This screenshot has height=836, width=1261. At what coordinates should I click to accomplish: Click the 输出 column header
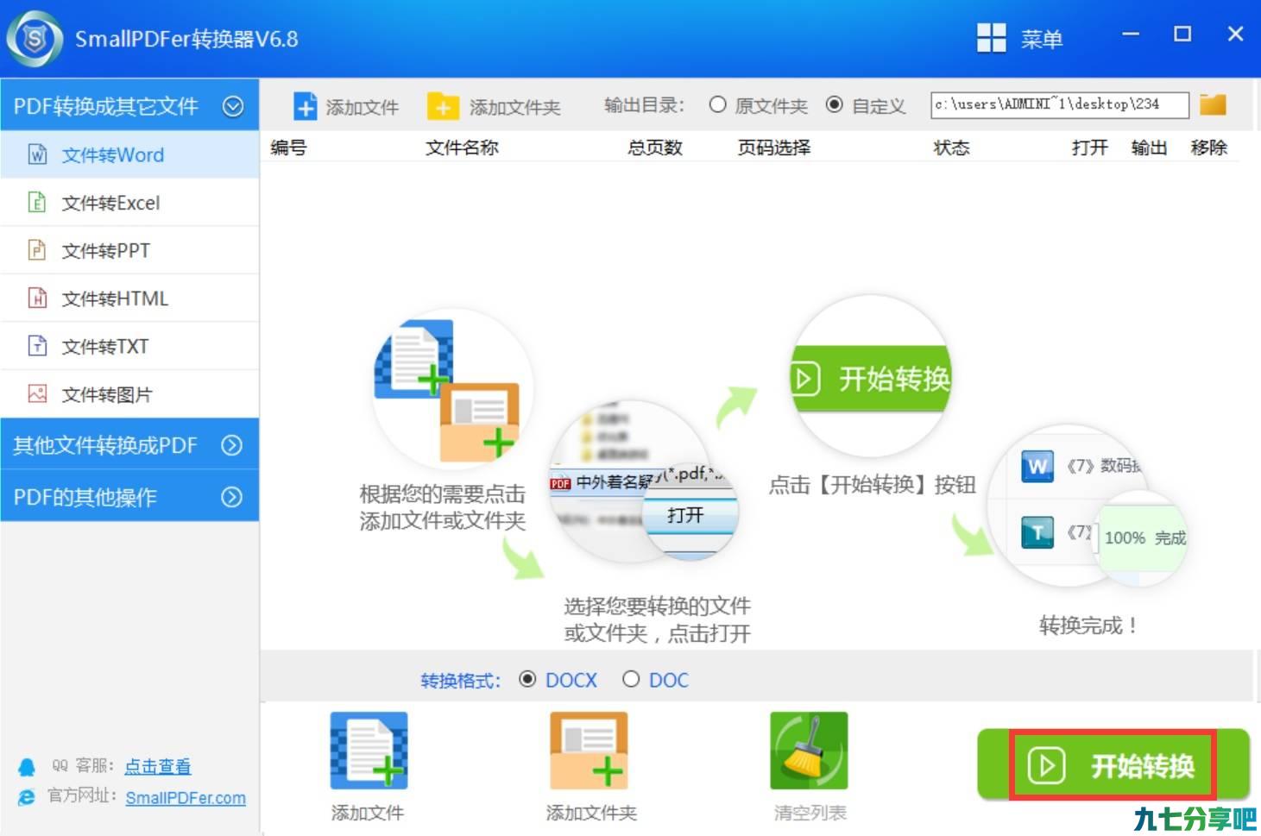click(x=1149, y=148)
